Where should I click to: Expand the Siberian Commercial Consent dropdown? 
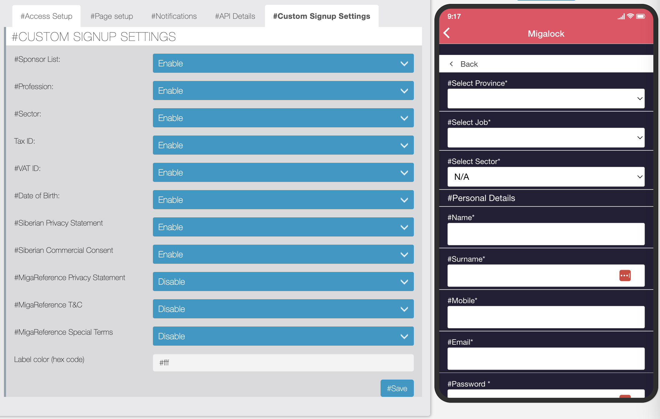point(283,254)
